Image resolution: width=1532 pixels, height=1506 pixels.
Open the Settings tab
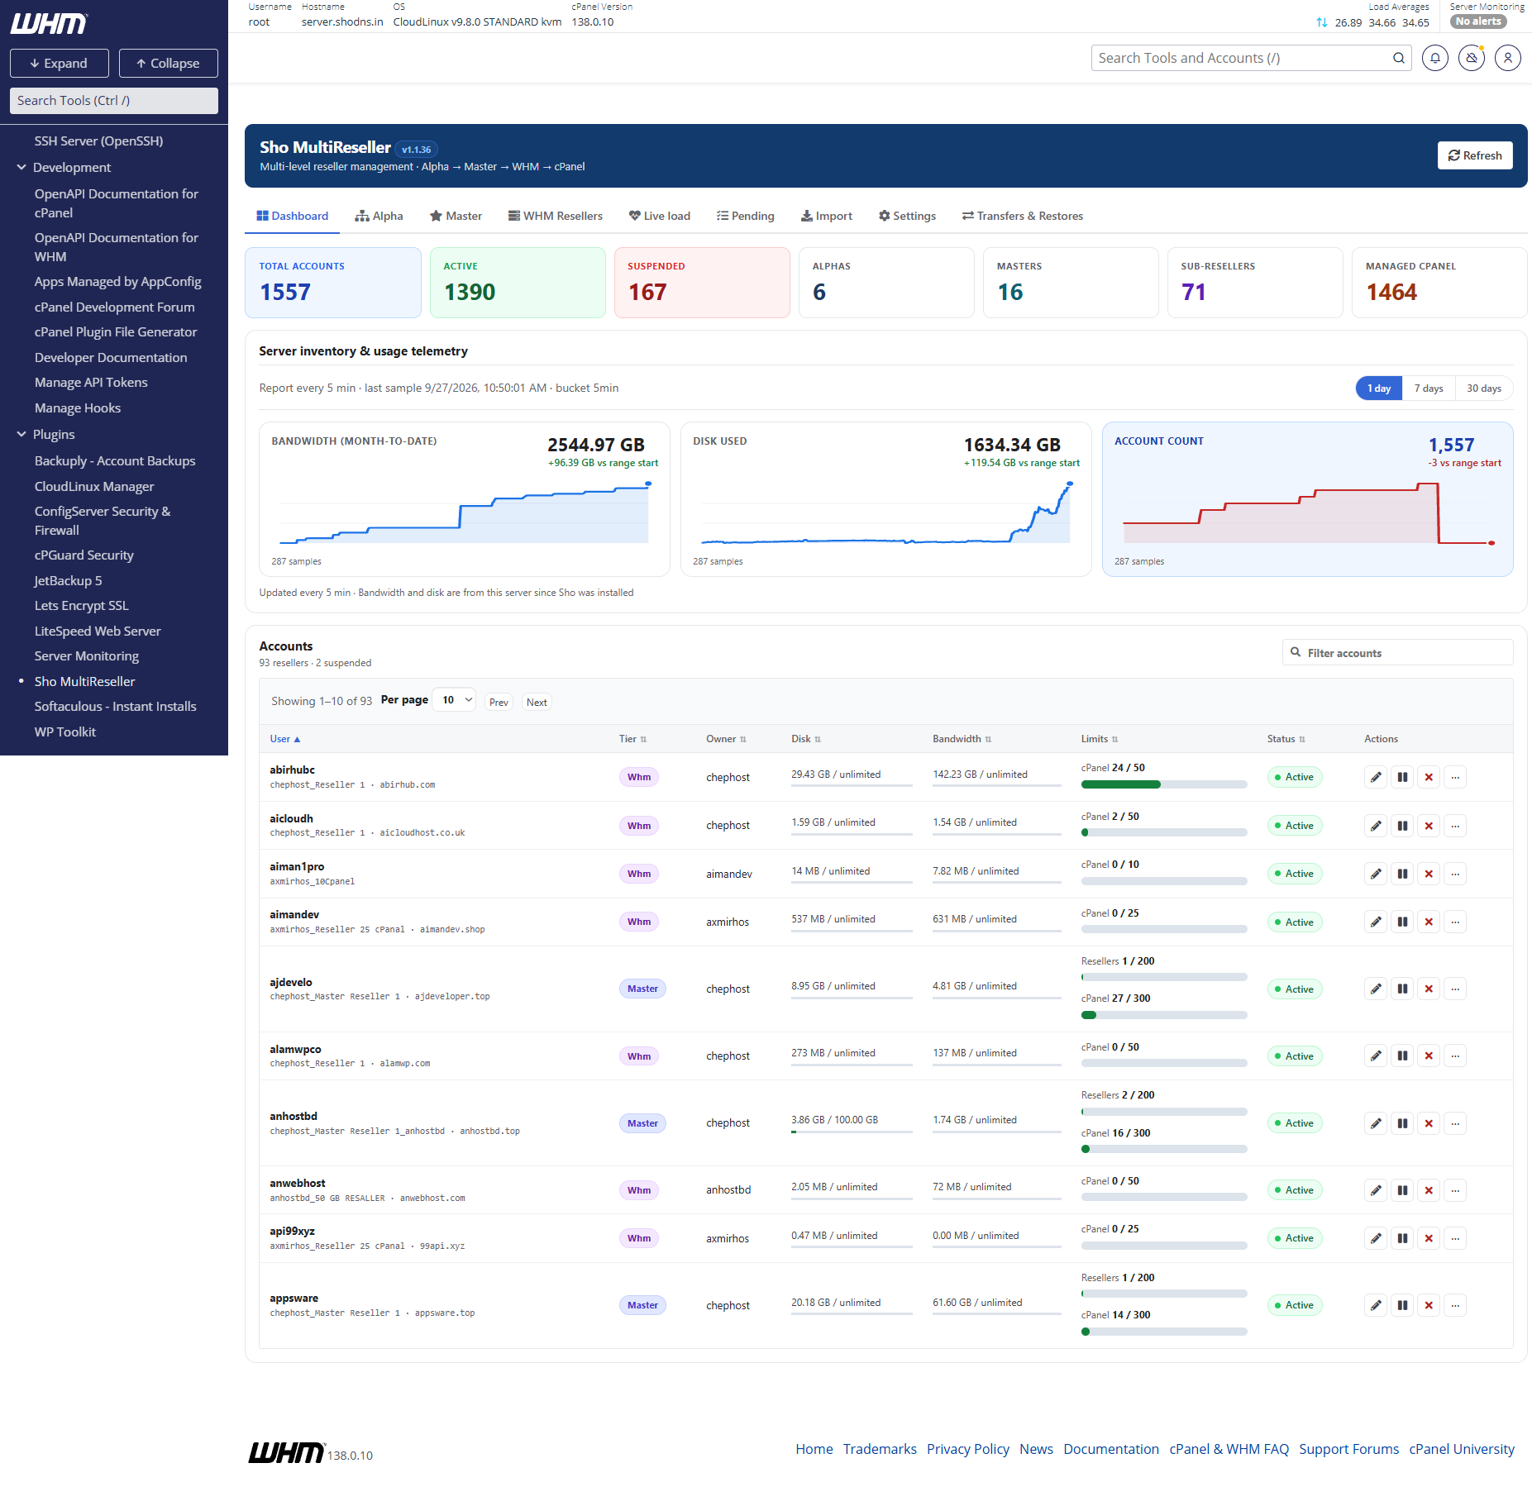[908, 216]
